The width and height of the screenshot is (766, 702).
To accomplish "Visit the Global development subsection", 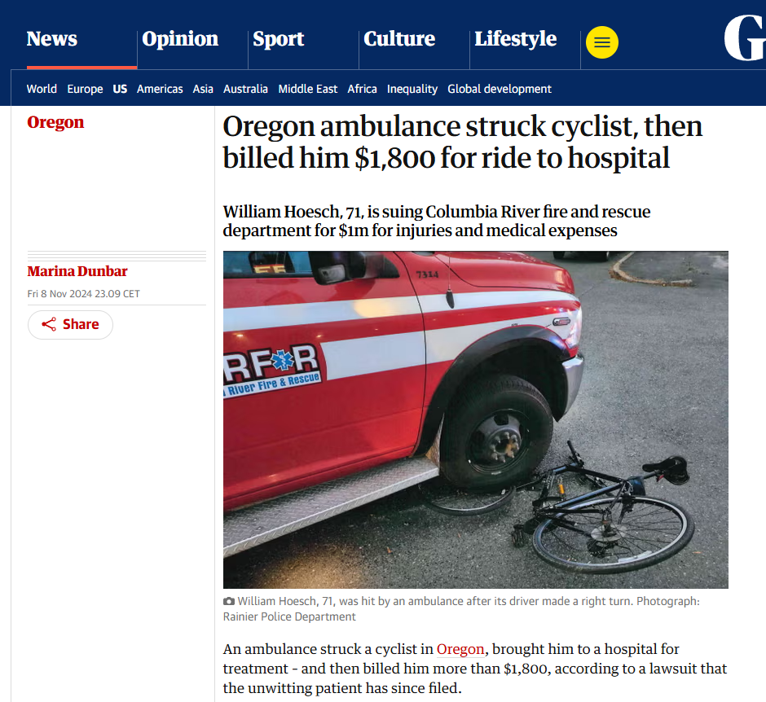I will pyautogui.click(x=500, y=89).
